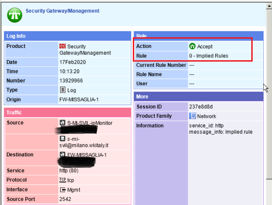Image resolution: width=272 pixels, height=205 pixels.
Task: Click the TCP protocol icon
Action: (62, 180)
